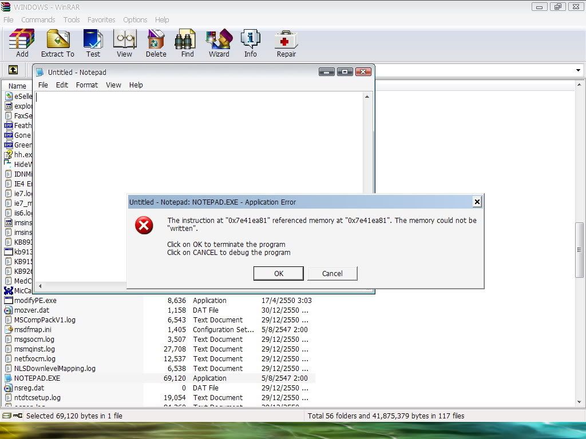Click the 17/4/2550 3:03 modified date

click(286, 301)
